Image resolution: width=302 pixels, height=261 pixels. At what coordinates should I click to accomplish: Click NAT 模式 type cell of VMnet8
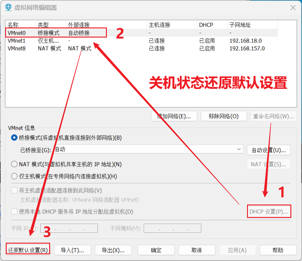[x=49, y=48]
